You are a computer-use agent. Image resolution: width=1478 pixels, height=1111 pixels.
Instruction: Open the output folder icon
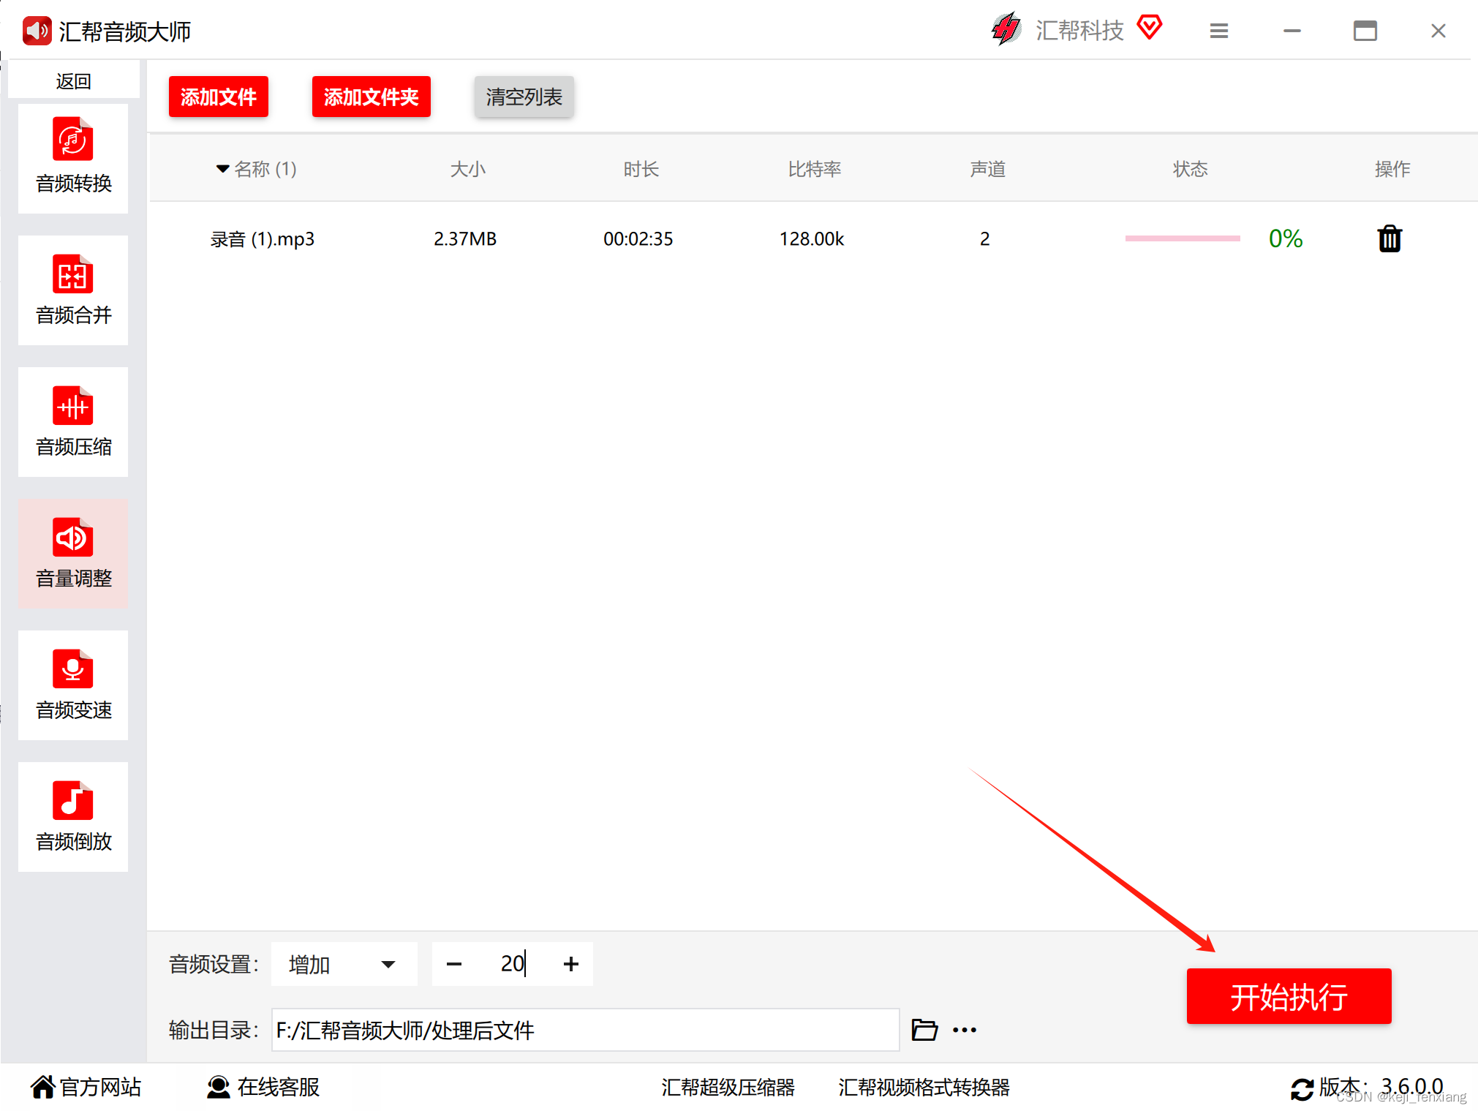point(924,1030)
